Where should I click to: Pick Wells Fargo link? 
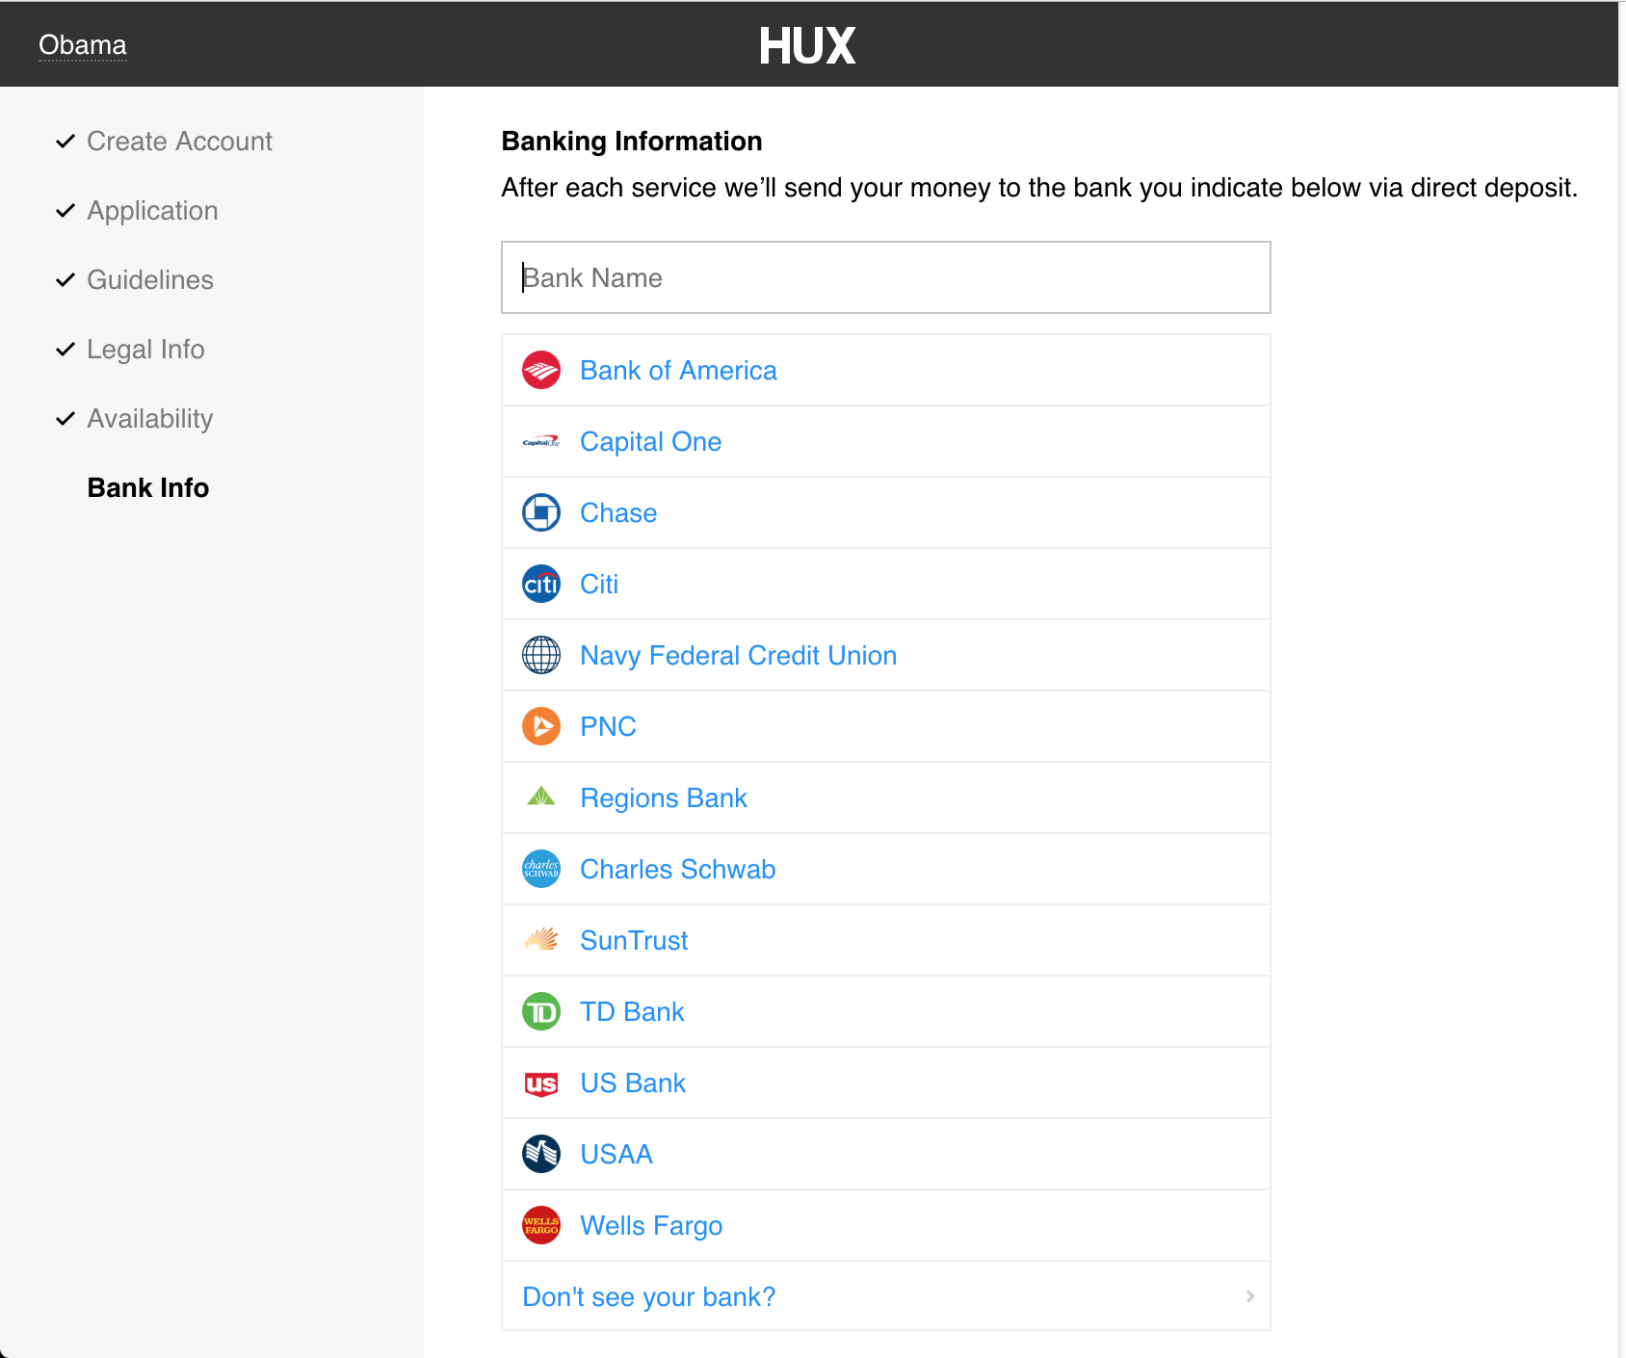(x=651, y=1226)
